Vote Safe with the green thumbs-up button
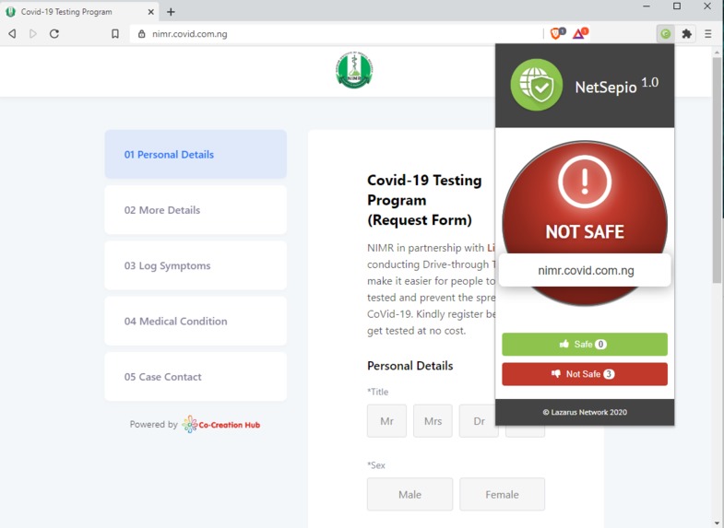This screenshot has height=528, width=724. tap(585, 344)
